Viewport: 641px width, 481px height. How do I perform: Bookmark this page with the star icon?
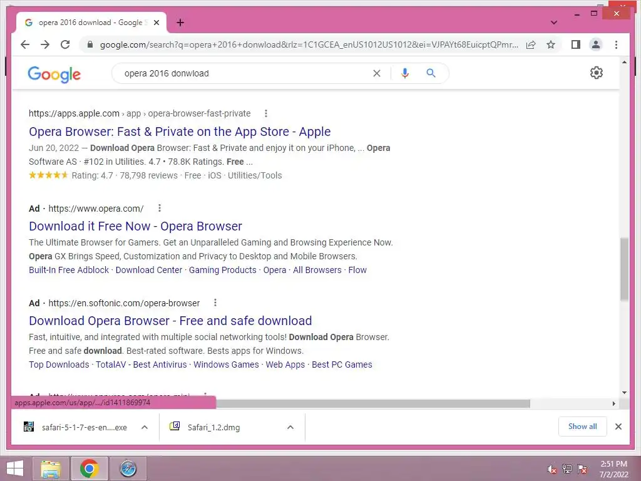(x=551, y=44)
